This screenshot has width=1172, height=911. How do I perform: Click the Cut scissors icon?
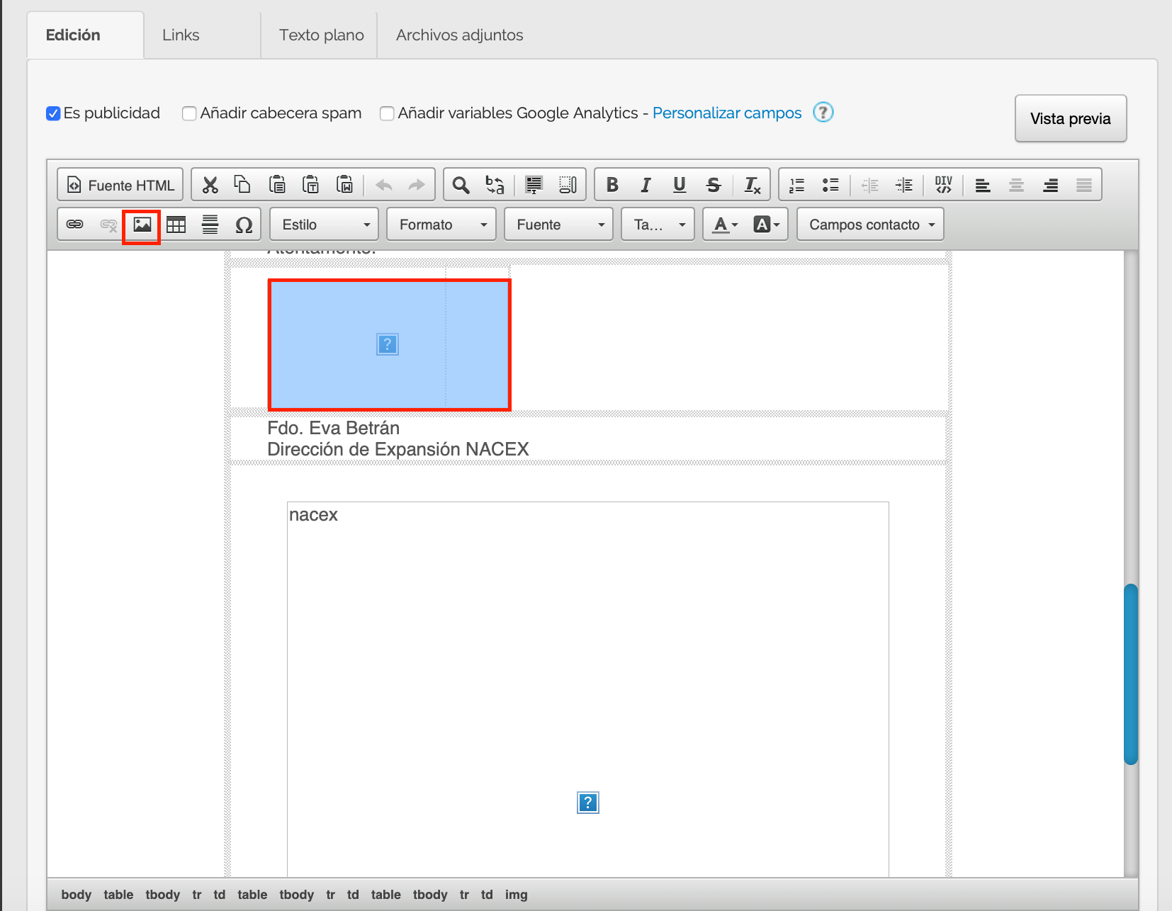(210, 186)
